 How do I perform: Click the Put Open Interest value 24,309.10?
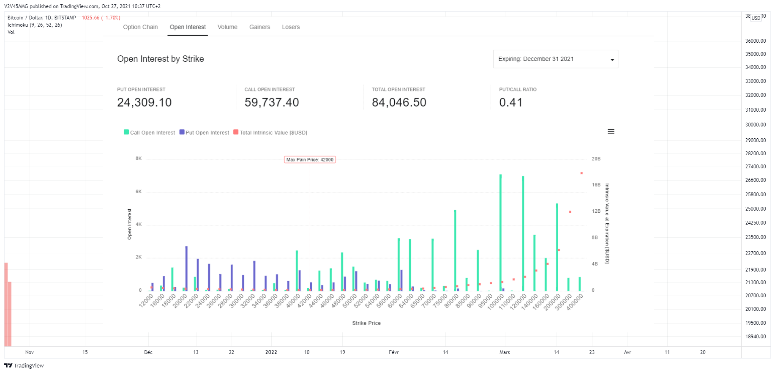pyautogui.click(x=145, y=102)
